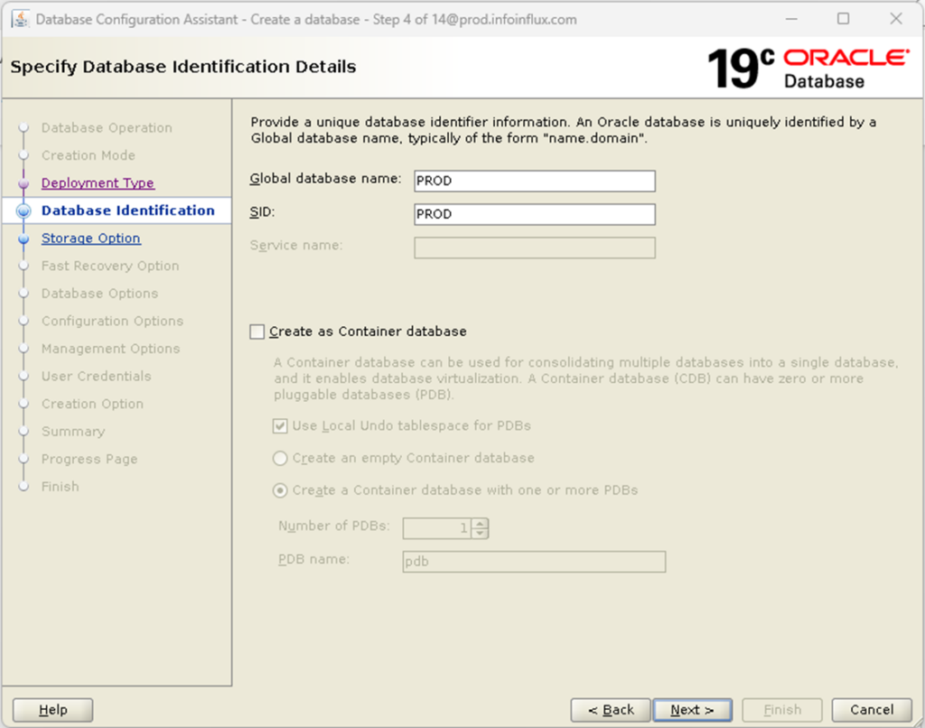Click the SID input field
925x728 pixels.
tap(533, 214)
